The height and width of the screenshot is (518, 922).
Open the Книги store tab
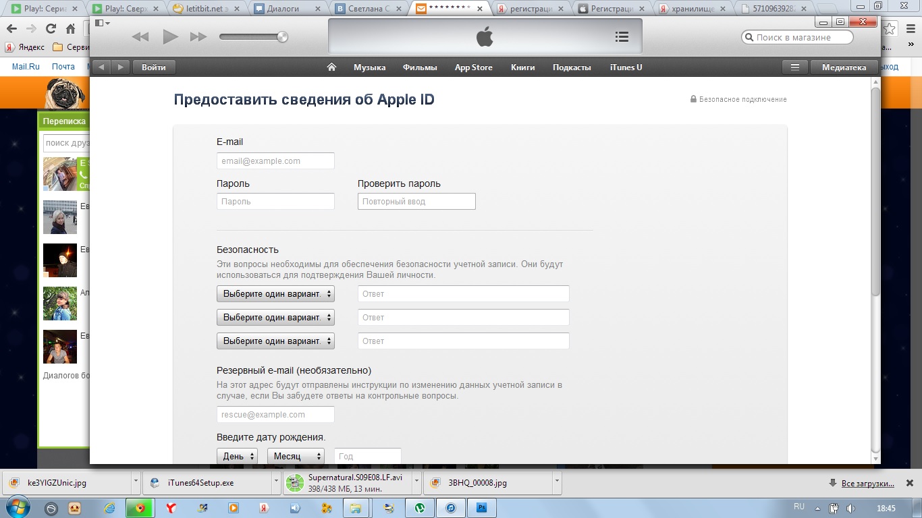(522, 67)
